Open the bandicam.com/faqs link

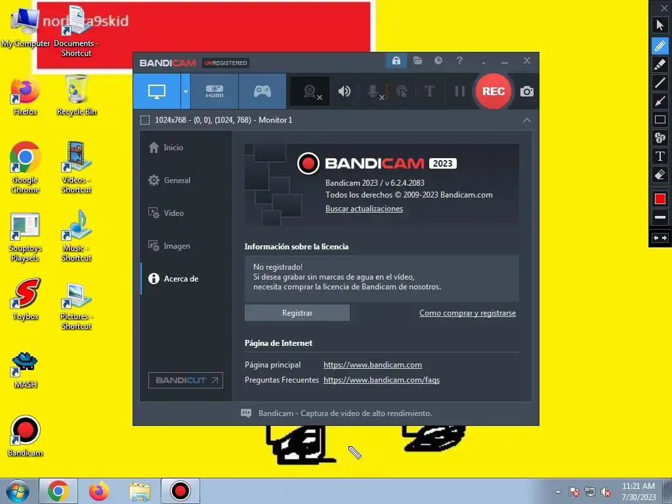coord(381,380)
